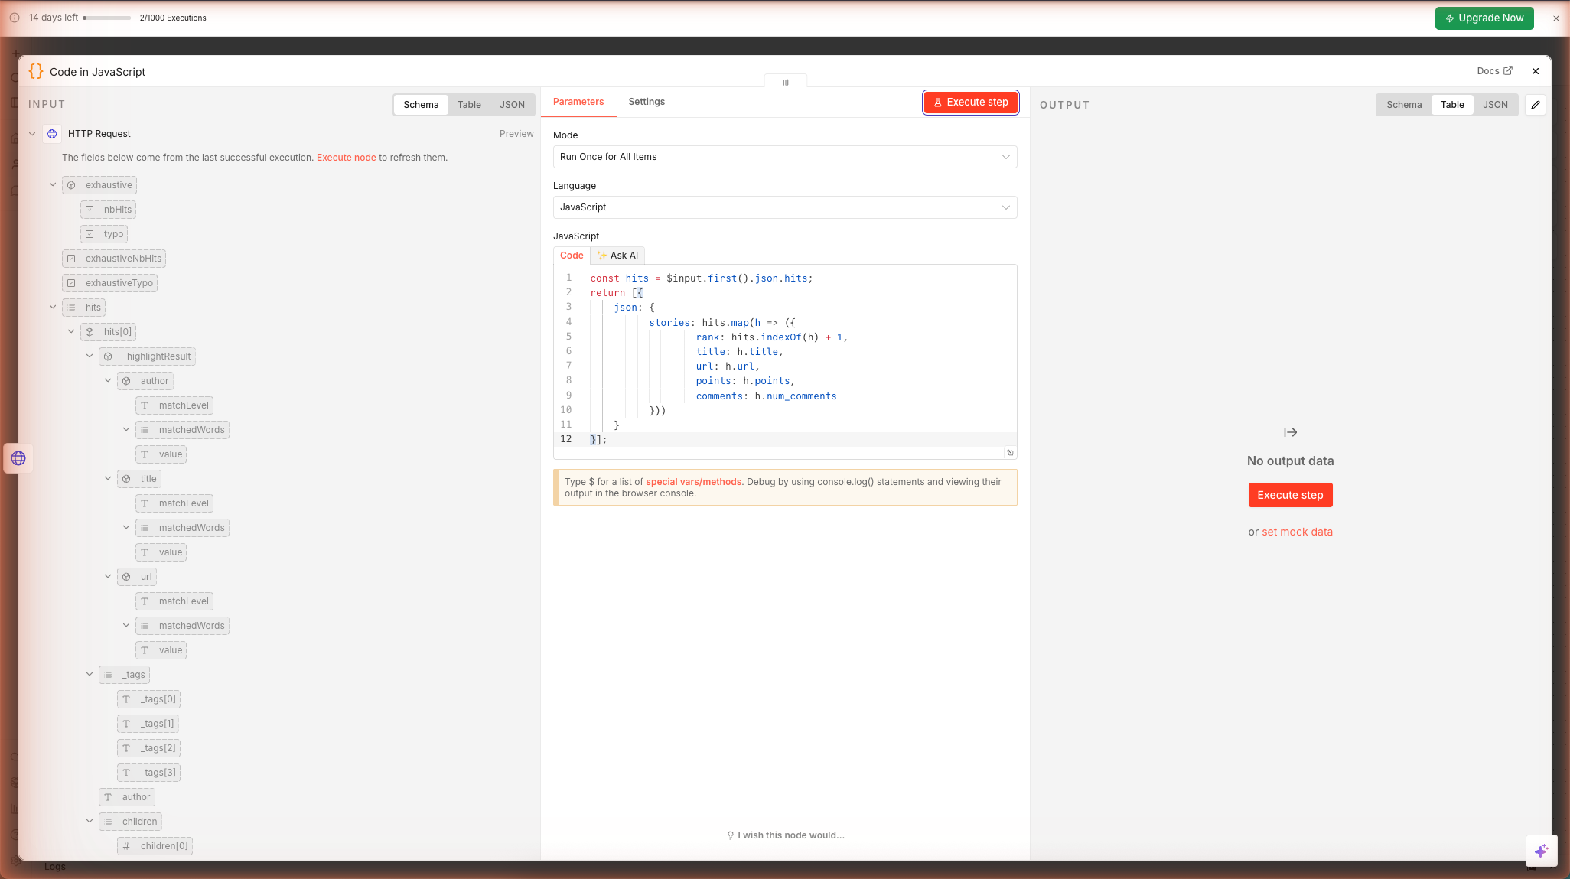Click the HTTP Request globe icon
Screen dimensions: 1570x879
52,134
